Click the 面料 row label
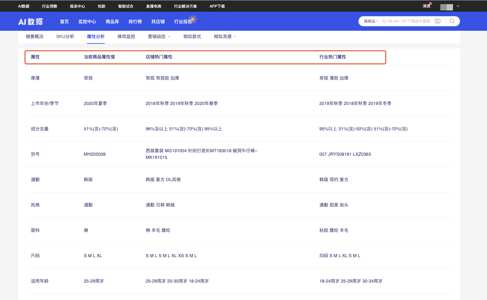This screenshot has width=487, height=300. (35, 230)
